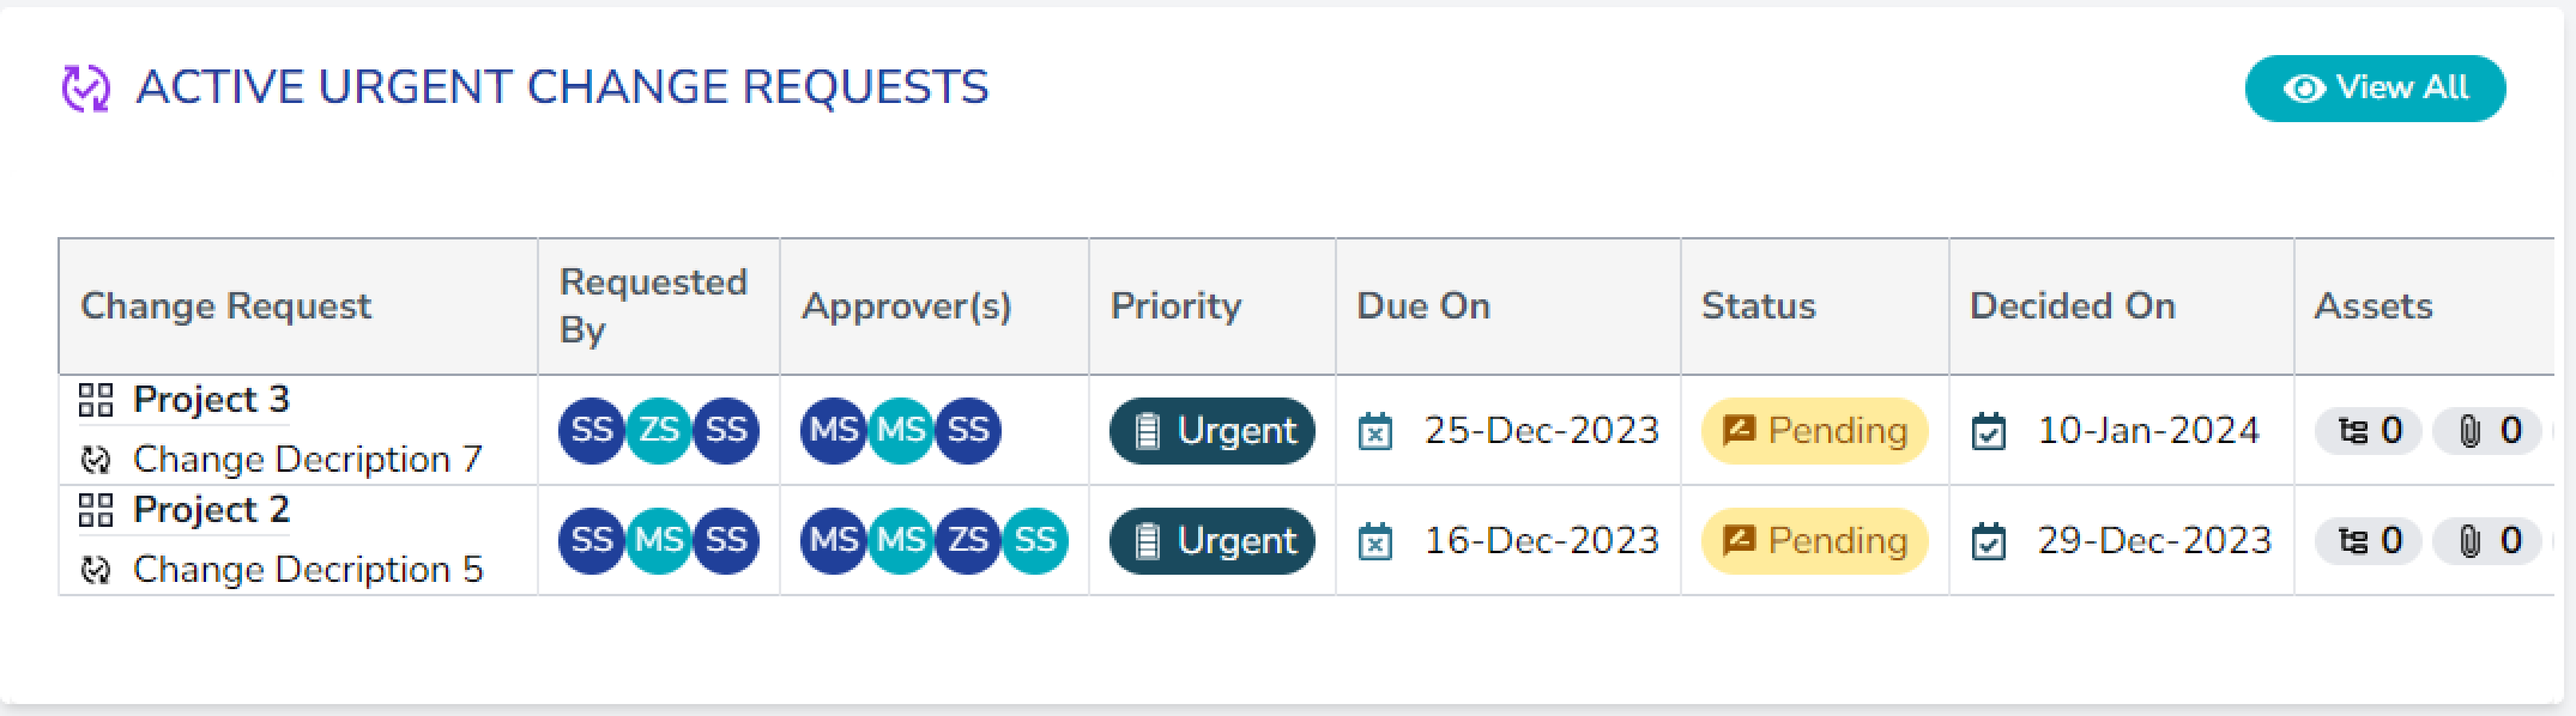Click the grid icon beside Project 3

pos(96,400)
